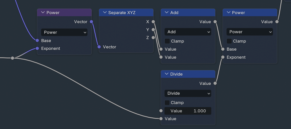Enable Clamp on the blue Power node
Image resolution: width=291 pixels, height=129 pixels.
[x=229, y=41]
